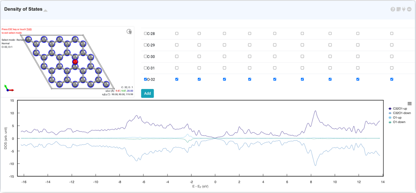
Task: Check the C-28 atom row checkbox
Action: [145, 34]
